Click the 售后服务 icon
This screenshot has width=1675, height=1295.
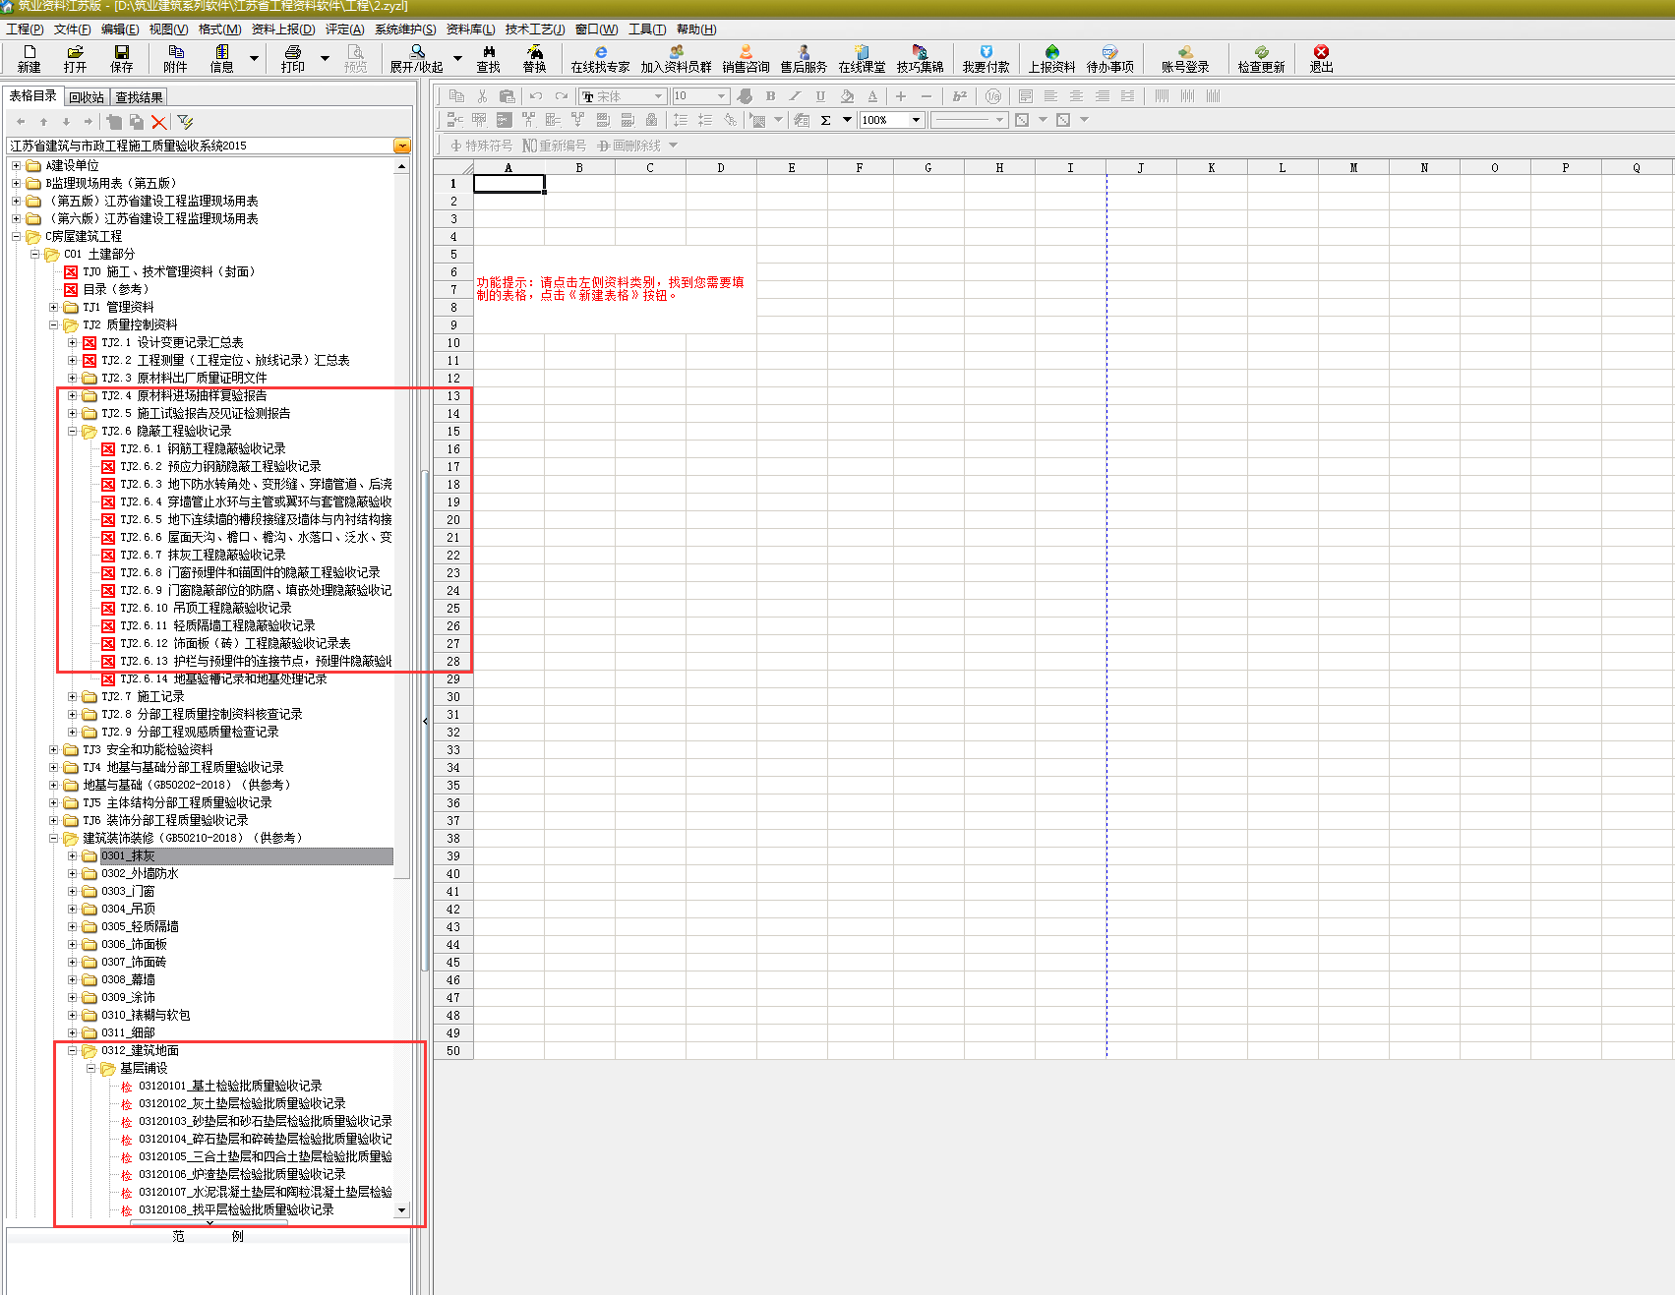pos(804,58)
